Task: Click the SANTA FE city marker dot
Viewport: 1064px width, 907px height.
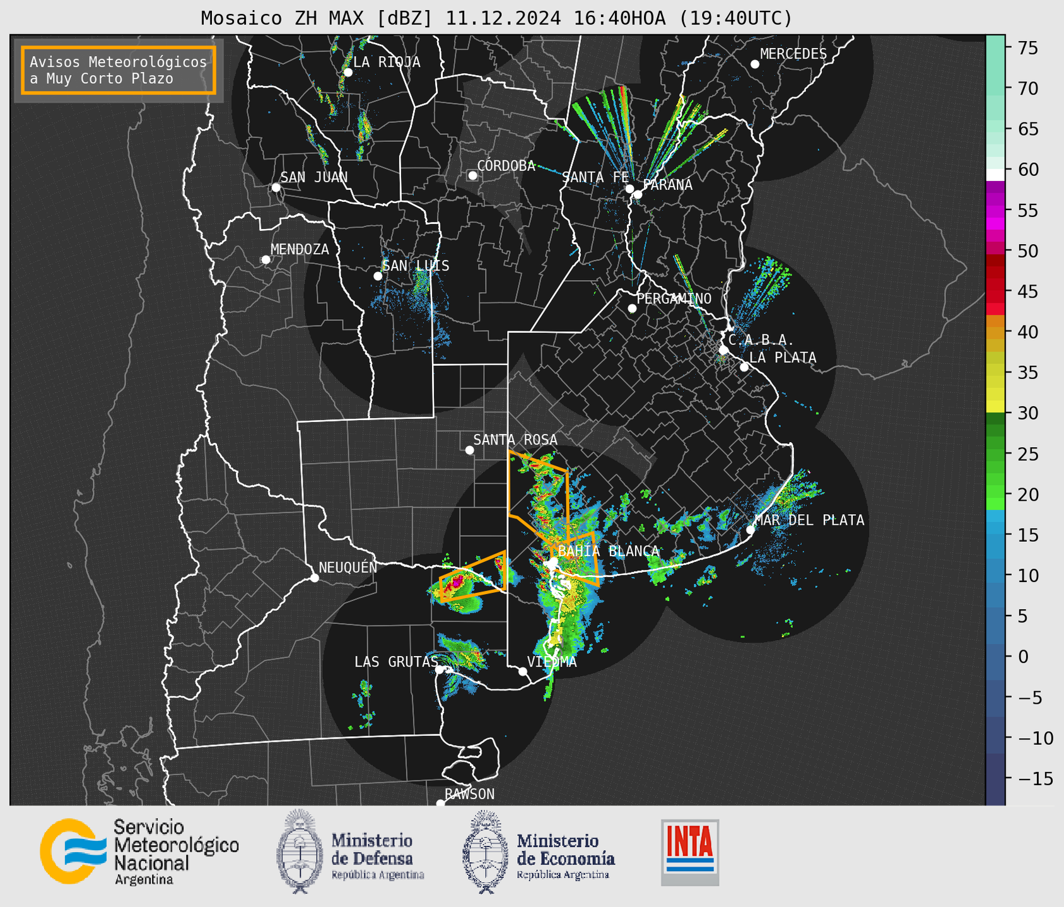Action: click(629, 189)
